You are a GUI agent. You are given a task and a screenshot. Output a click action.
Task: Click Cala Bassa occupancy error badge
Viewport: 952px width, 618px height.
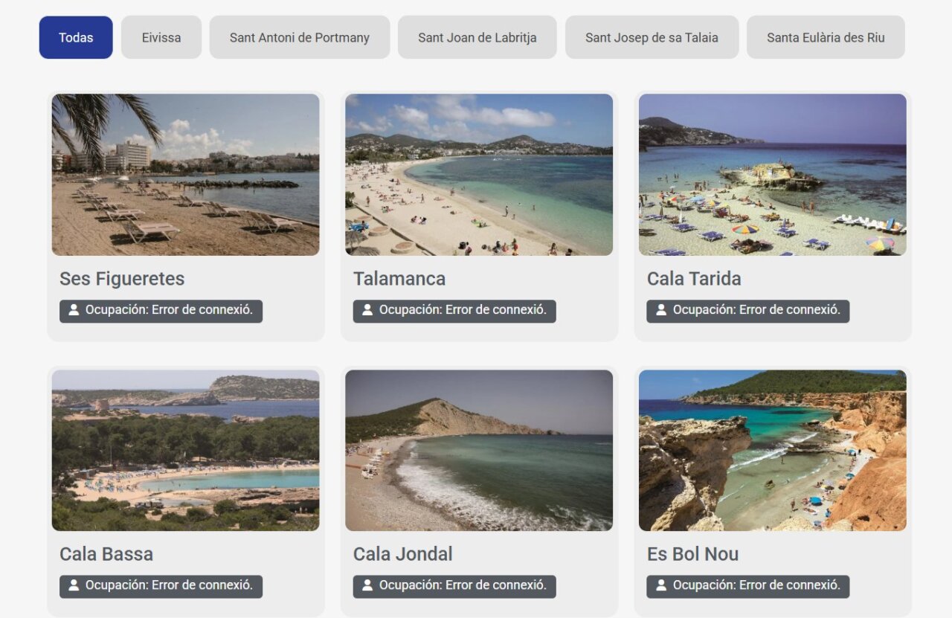tap(161, 586)
